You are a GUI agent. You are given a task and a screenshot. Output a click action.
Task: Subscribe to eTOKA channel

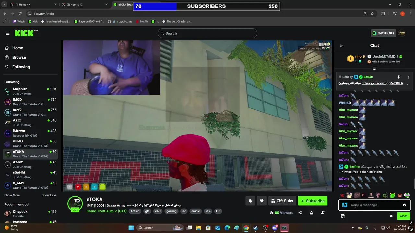(313, 201)
